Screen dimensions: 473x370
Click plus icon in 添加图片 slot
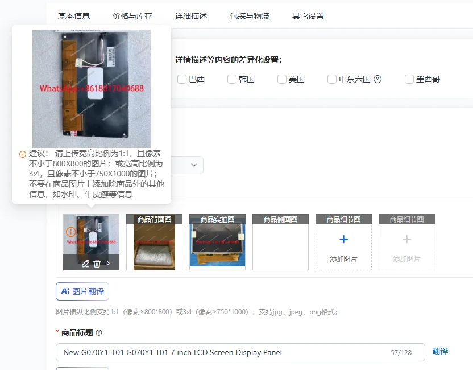(343, 239)
